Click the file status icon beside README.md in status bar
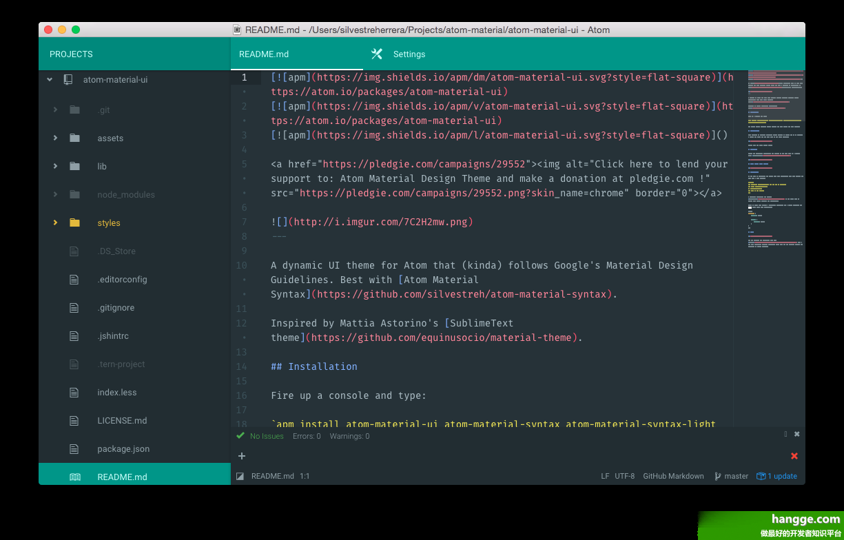This screenshot has height=540, width=844. (240, 476)
